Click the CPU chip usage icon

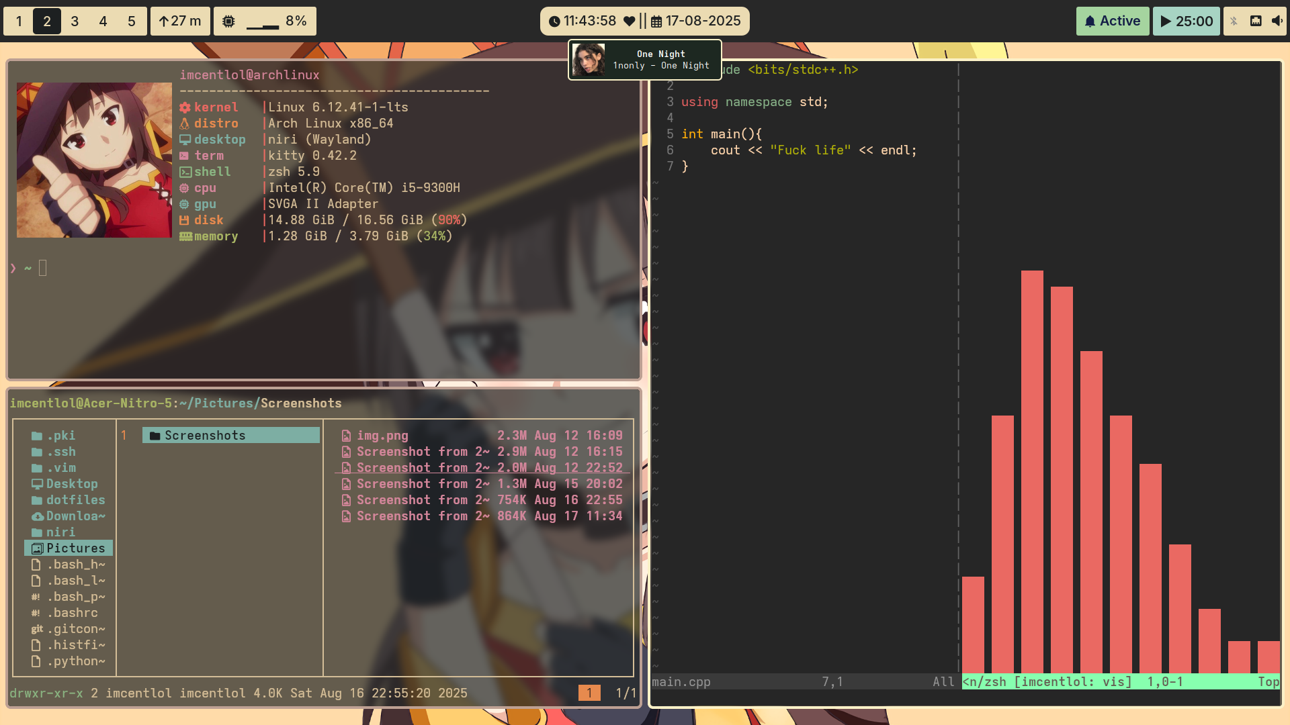pos(228,21)
